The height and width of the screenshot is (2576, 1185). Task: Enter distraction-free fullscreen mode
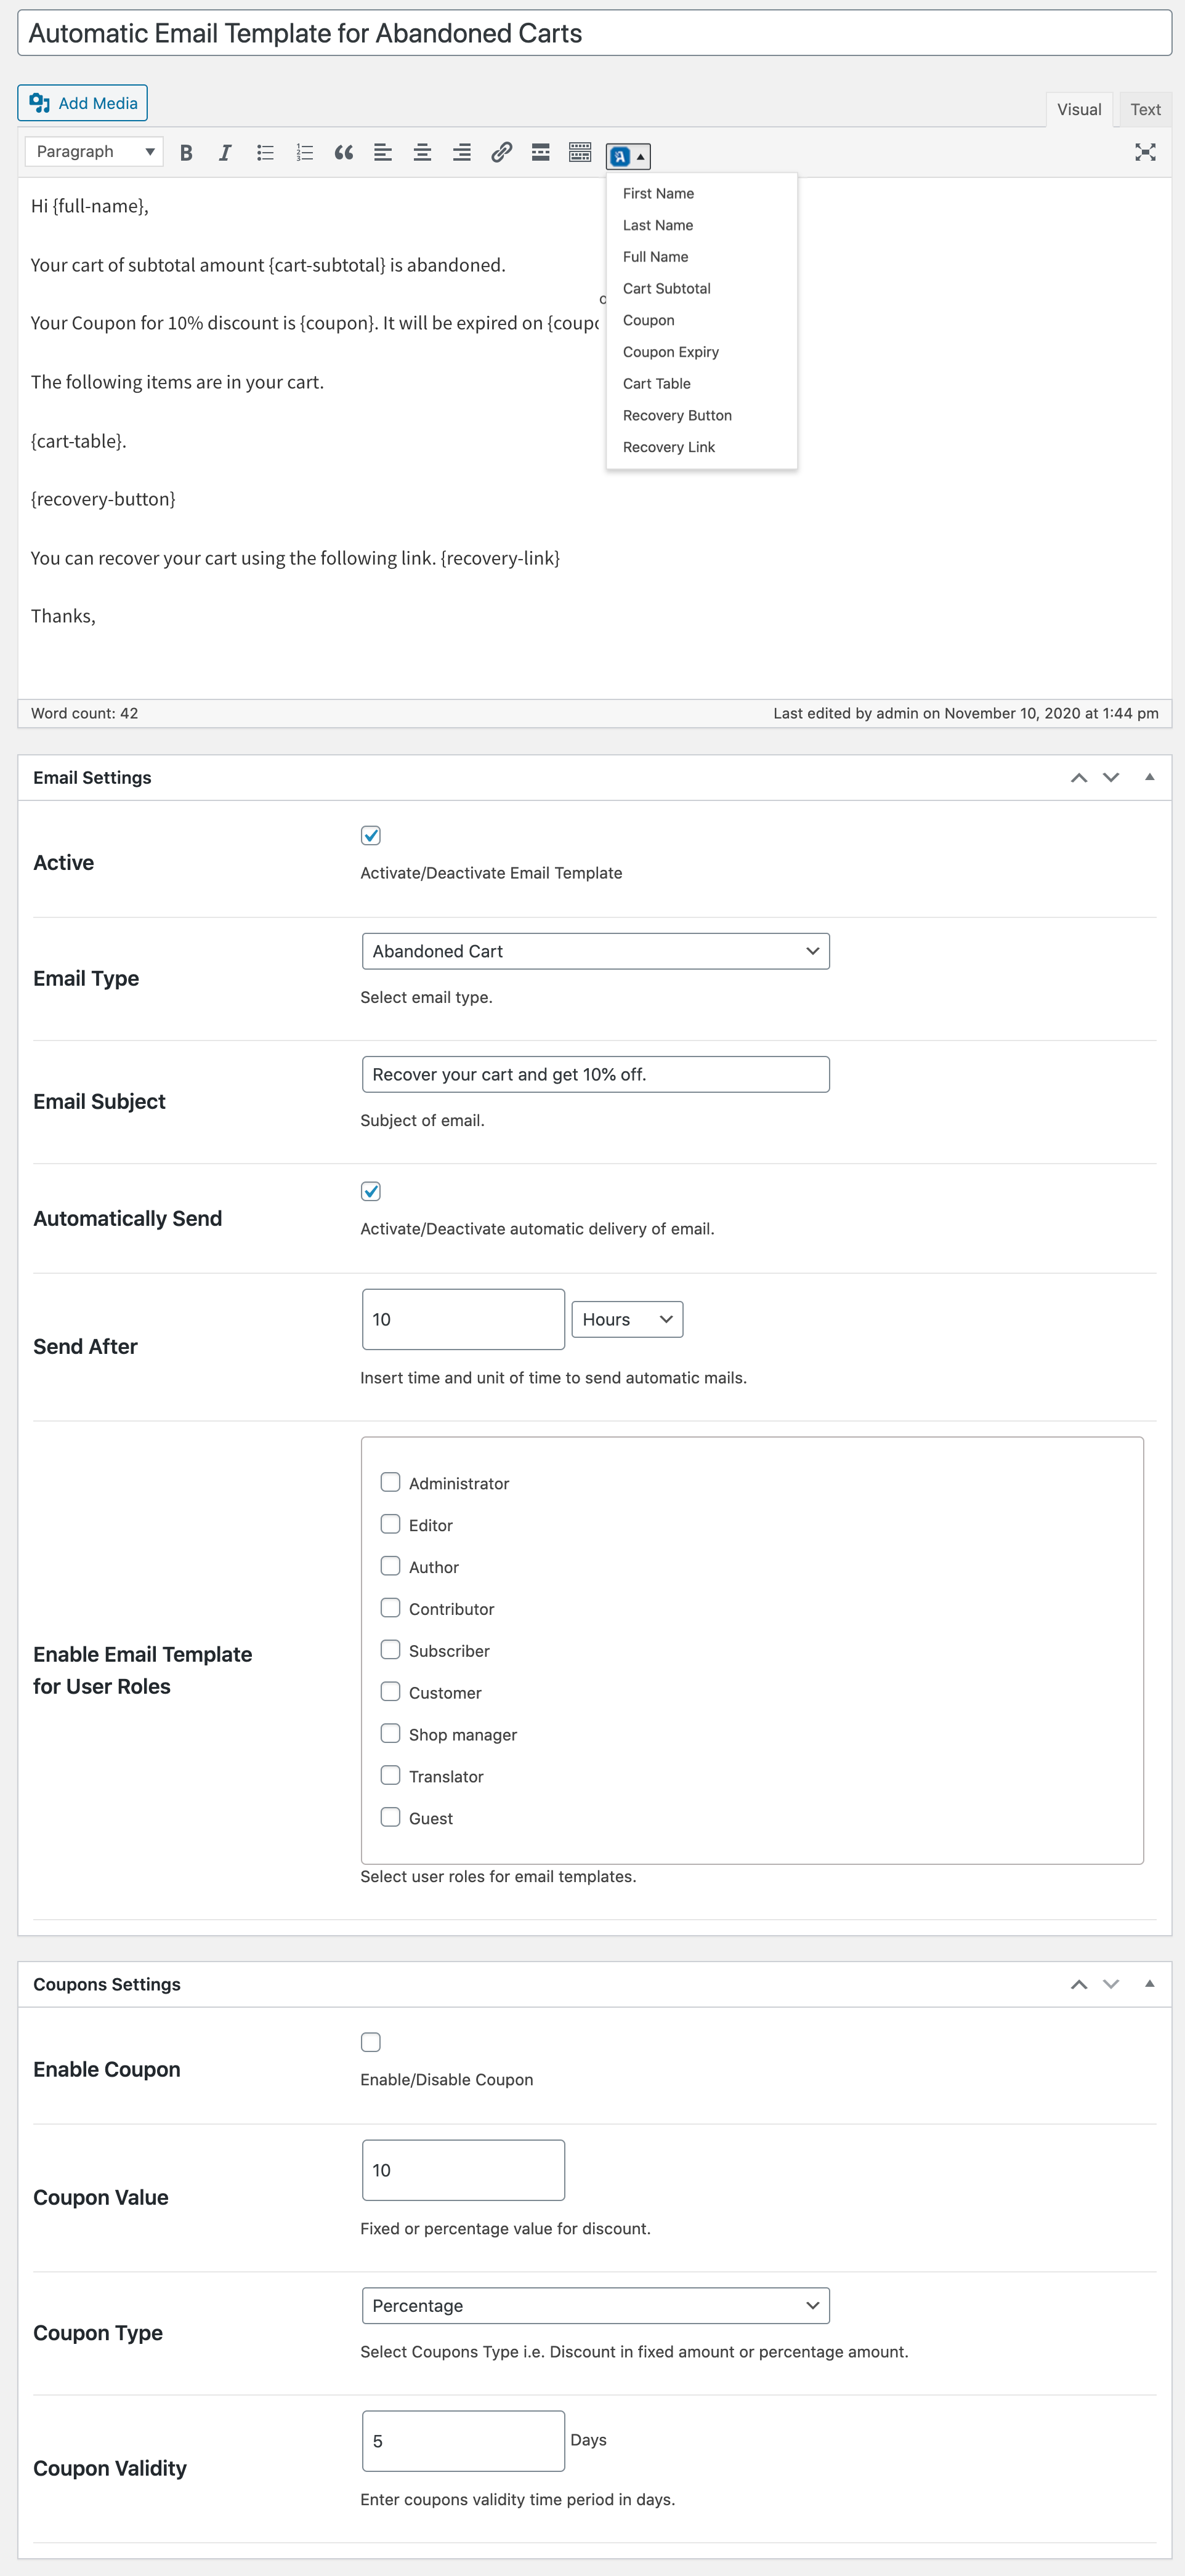point(1145,153)
